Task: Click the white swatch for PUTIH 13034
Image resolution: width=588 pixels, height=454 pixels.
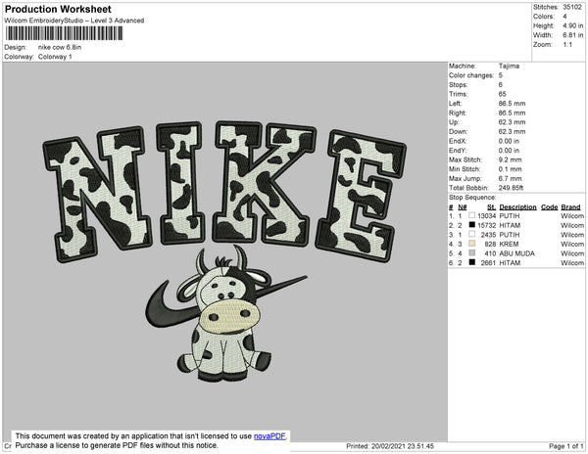Action: [471, 215]
